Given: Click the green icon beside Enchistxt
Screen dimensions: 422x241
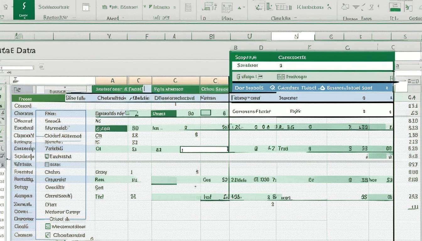Looking at the screenshot, I should pos(47,156).
